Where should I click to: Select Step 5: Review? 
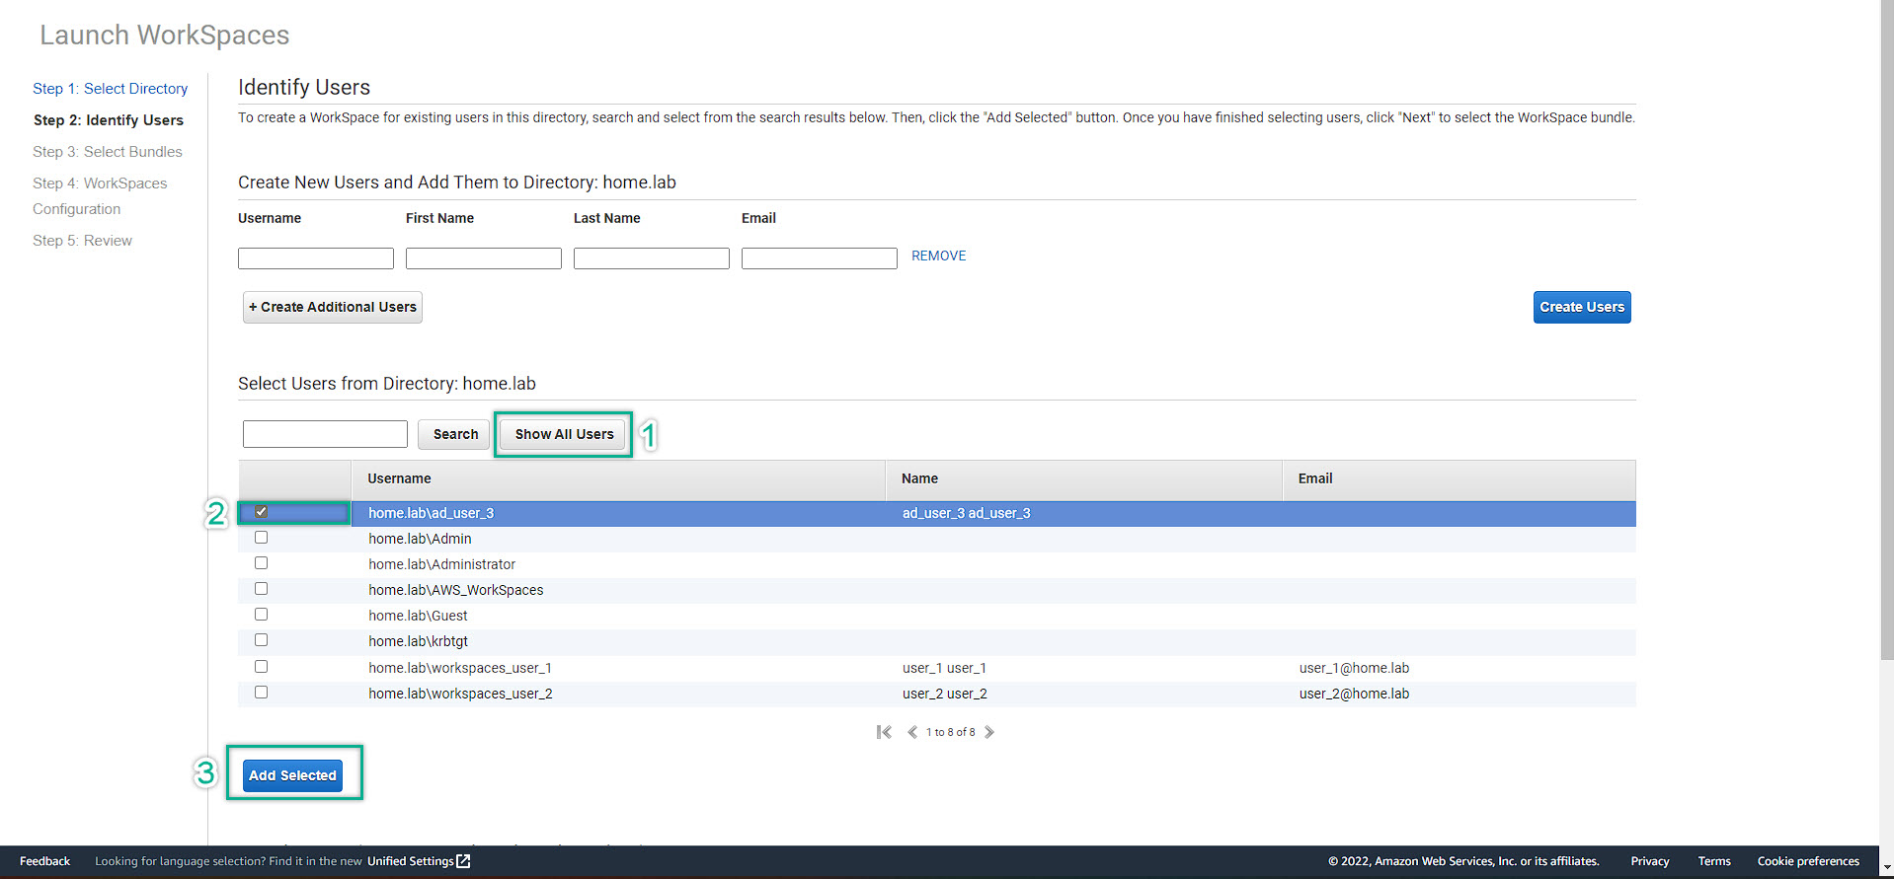coord(82,241)
